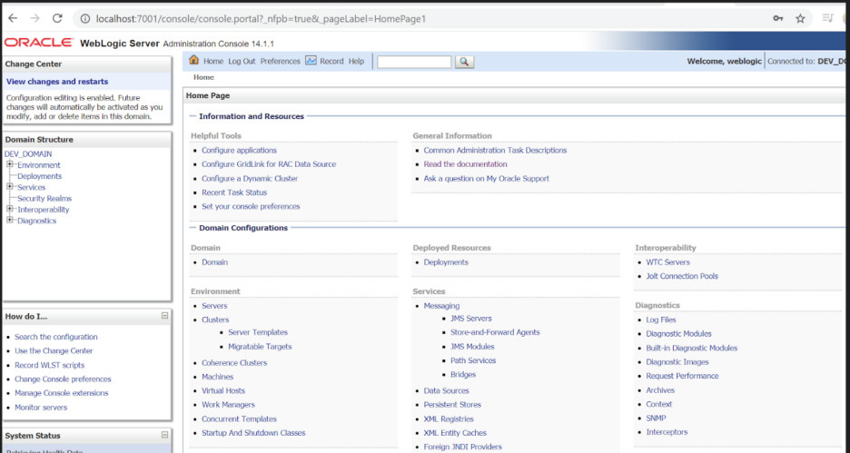Viewport: 850px width, 453px height.
Task: Open the Data Sources link
Action: 446,391
